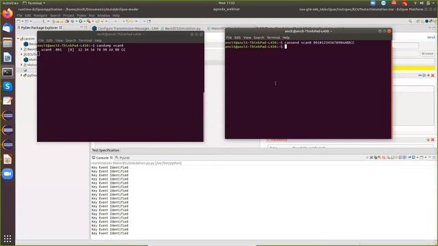Click the red X icon in lower right panel

coord(433,139)
